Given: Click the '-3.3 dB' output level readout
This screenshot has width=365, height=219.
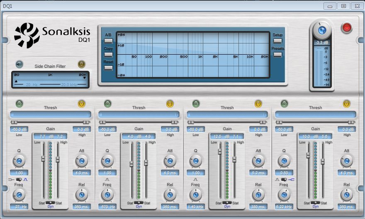Looking at the screenshot, I should pos(322,43).
